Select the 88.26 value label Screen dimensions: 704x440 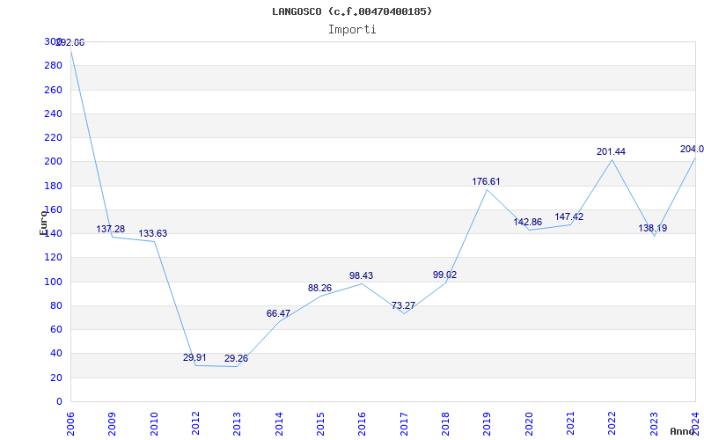point(319,289)
